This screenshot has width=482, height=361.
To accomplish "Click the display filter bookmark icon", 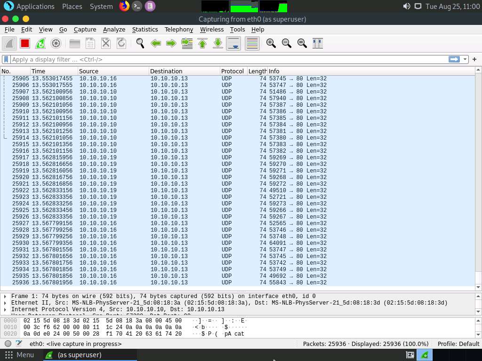I will [x=6, y=59].
